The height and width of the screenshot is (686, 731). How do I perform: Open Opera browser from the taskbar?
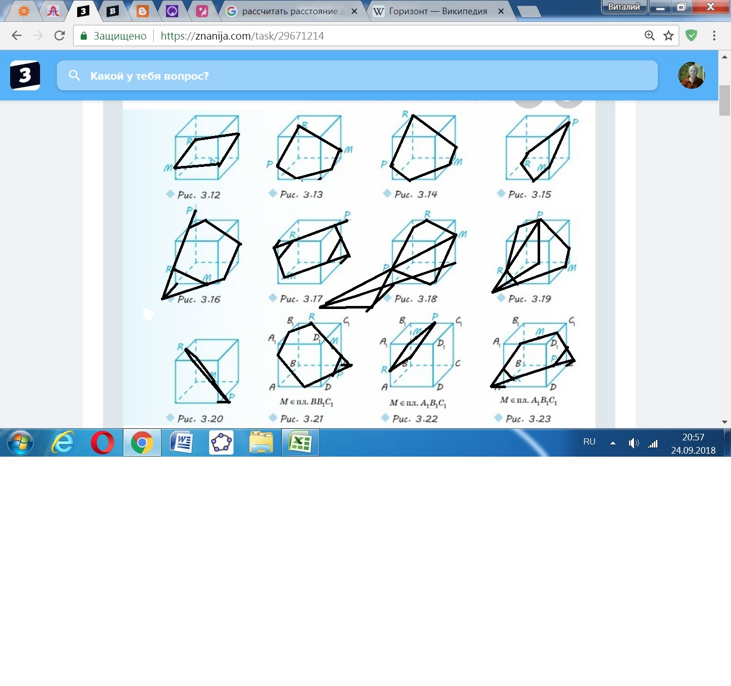click(103, 443)
